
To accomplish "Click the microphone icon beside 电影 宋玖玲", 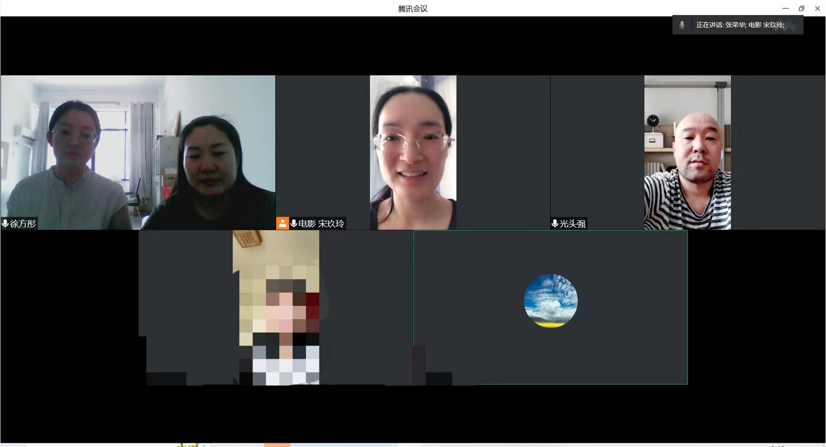I will [294, 223].
